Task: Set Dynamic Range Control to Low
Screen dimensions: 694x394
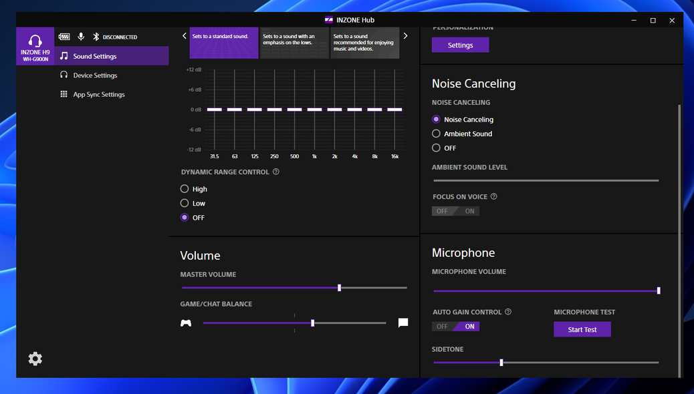Action: (x=185, y=203)
